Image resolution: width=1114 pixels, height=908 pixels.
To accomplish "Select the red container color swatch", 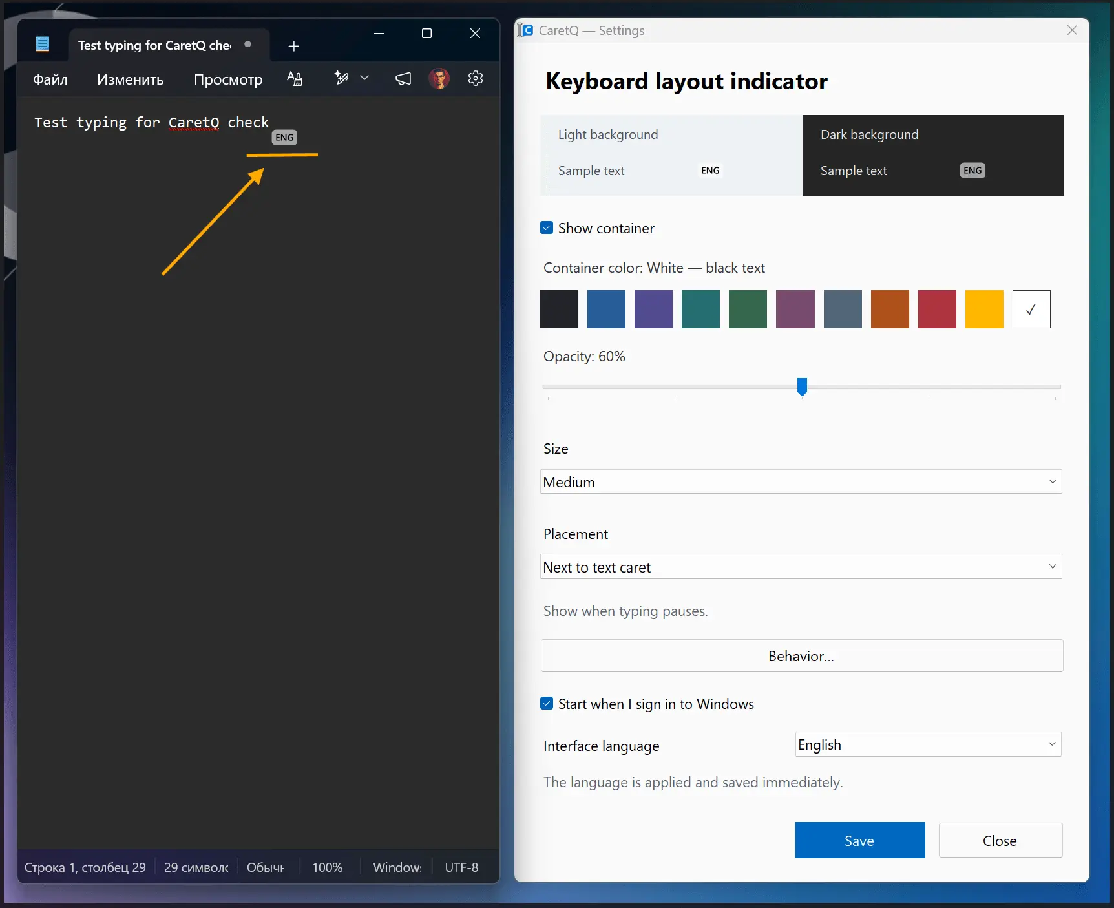I will 937,309.
